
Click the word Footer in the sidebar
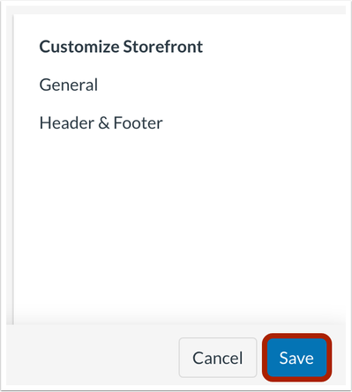pos(138,122)
